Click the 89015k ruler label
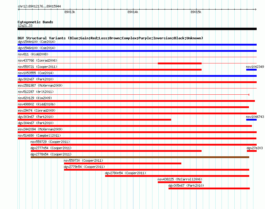Screen dimensions: 265x209 (196, 12)
